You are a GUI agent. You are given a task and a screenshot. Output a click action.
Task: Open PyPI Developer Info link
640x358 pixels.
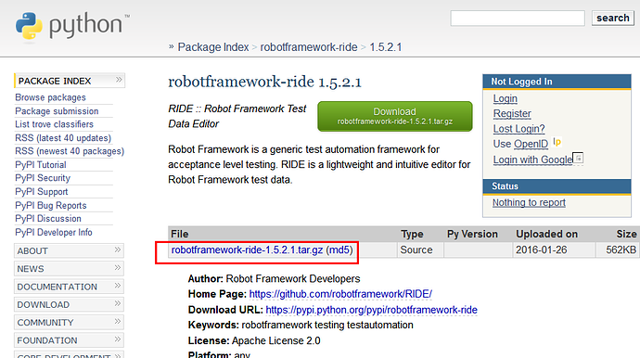(x=54, y=232)
